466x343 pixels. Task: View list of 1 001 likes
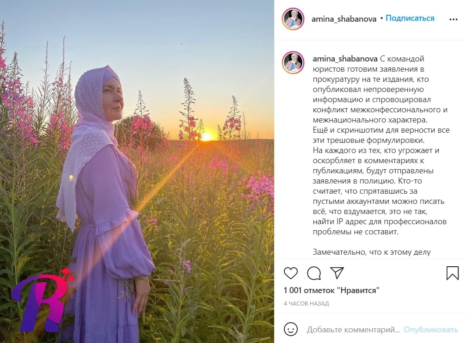point(331,290)
